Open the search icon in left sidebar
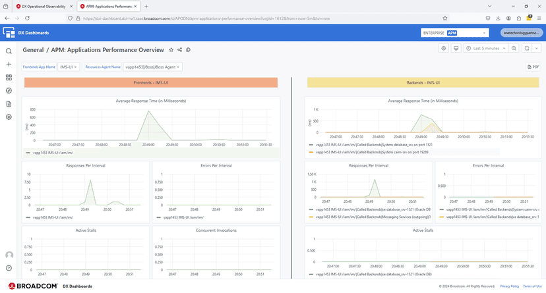 point(9,51)
